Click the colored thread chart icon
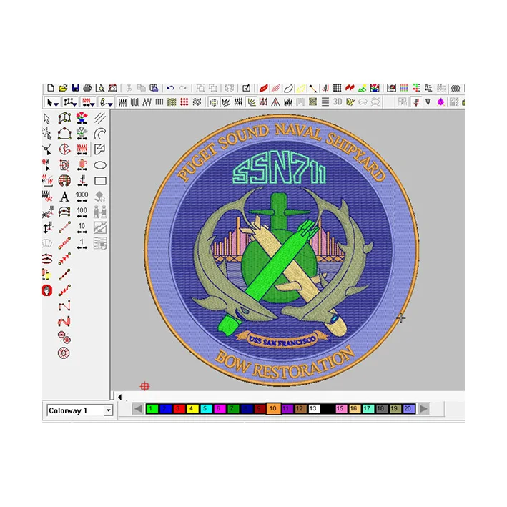 (x=404, y=88)
